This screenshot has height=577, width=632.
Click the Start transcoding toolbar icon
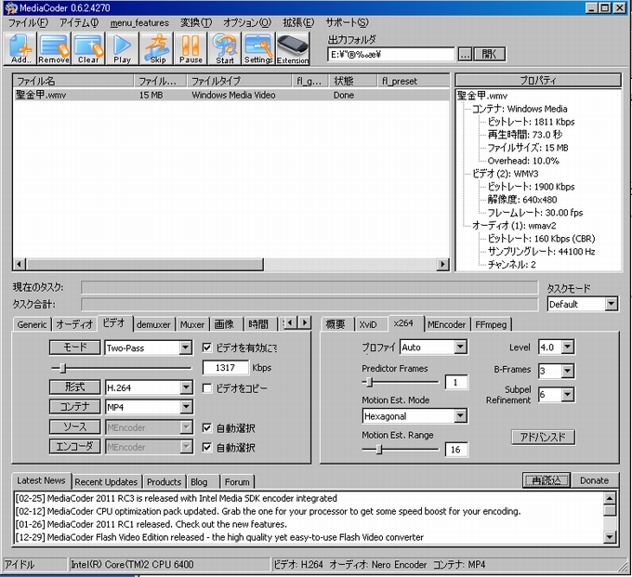coord(225,48)
